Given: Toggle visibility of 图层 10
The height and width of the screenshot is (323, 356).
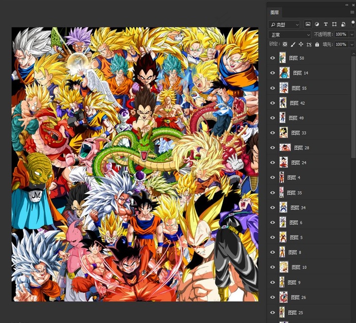Looking at the screenshot, I should (x=273, y=268).
